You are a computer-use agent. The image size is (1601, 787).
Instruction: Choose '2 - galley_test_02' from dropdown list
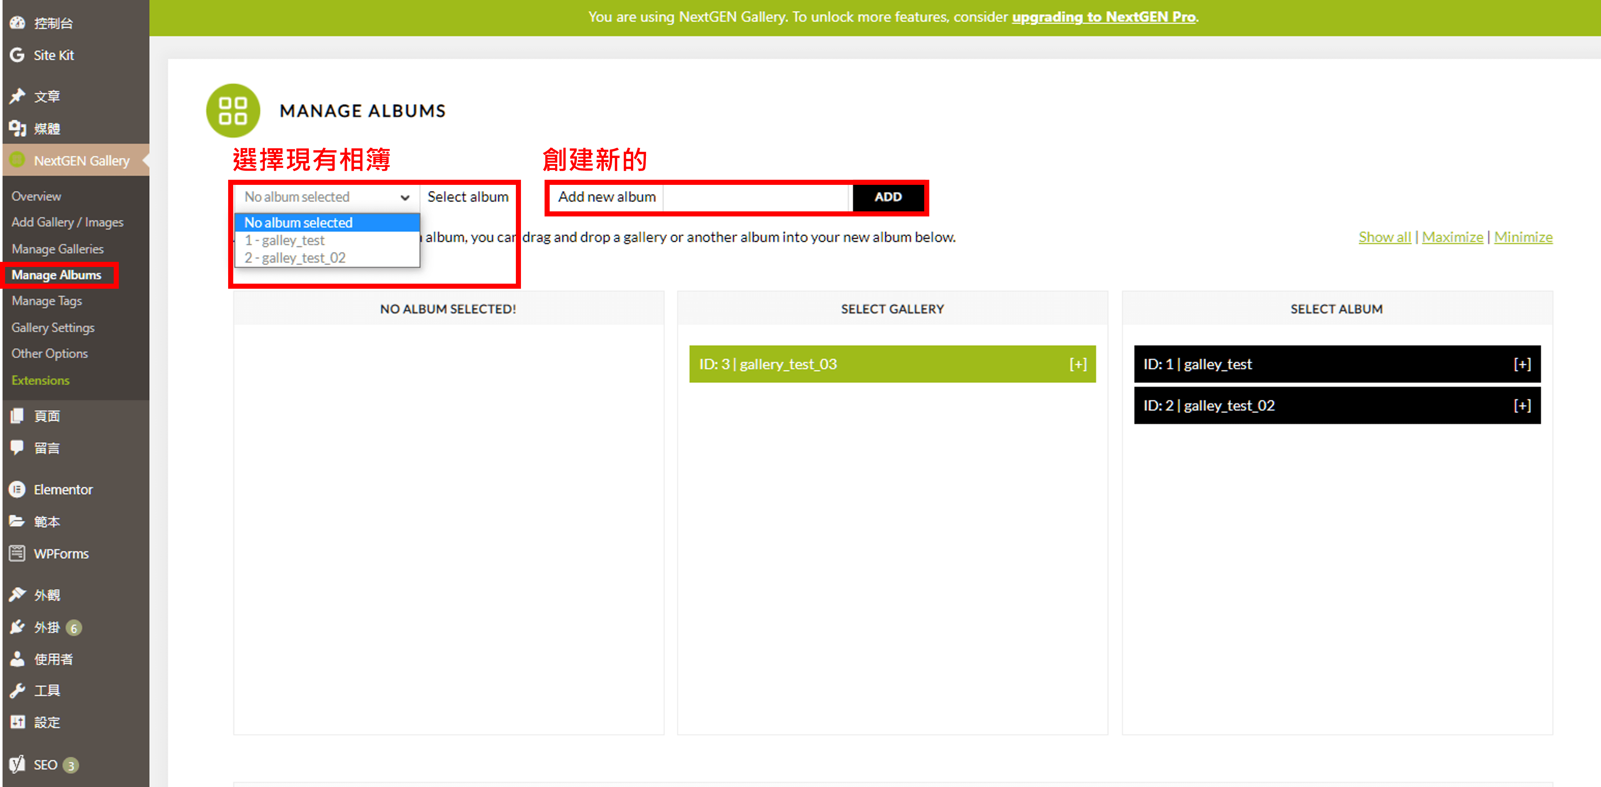tap(295, 258)
